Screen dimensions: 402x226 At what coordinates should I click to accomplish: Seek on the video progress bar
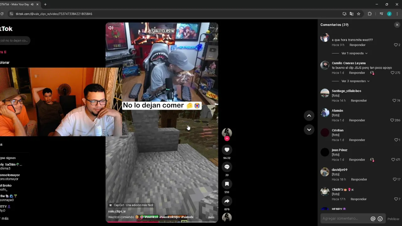click(x=162, y=222)
